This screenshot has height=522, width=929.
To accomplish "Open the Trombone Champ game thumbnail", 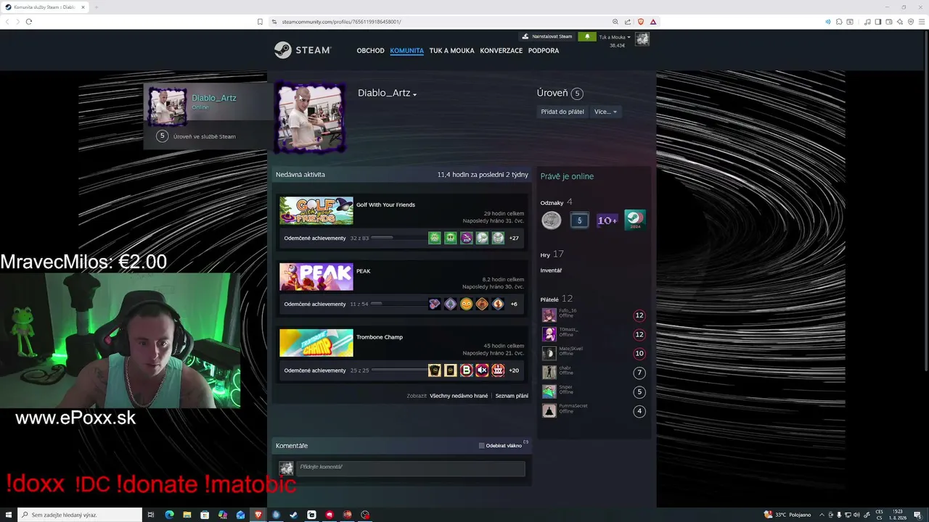I will coord(316,343).
